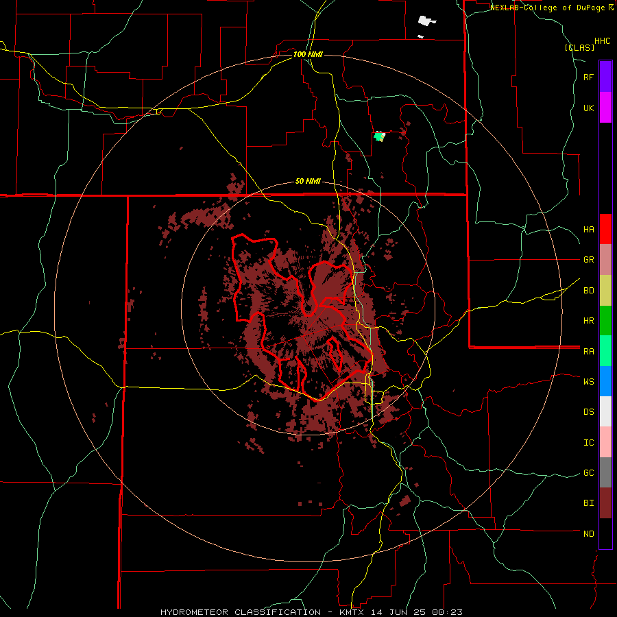This screenshot has width=617, height=617.
Task: Click the GC gray legend swatch
Action: (605, 472)
